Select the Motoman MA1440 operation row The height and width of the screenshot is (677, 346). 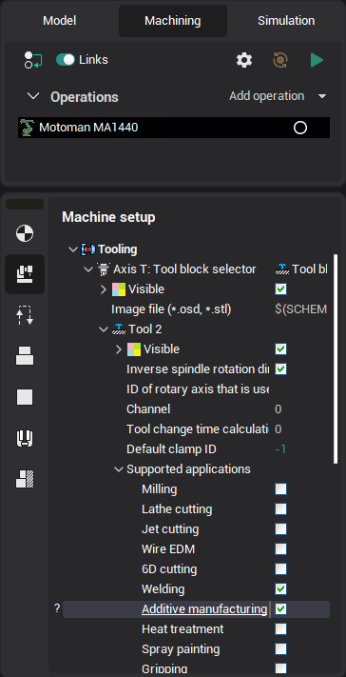point(174,128)
